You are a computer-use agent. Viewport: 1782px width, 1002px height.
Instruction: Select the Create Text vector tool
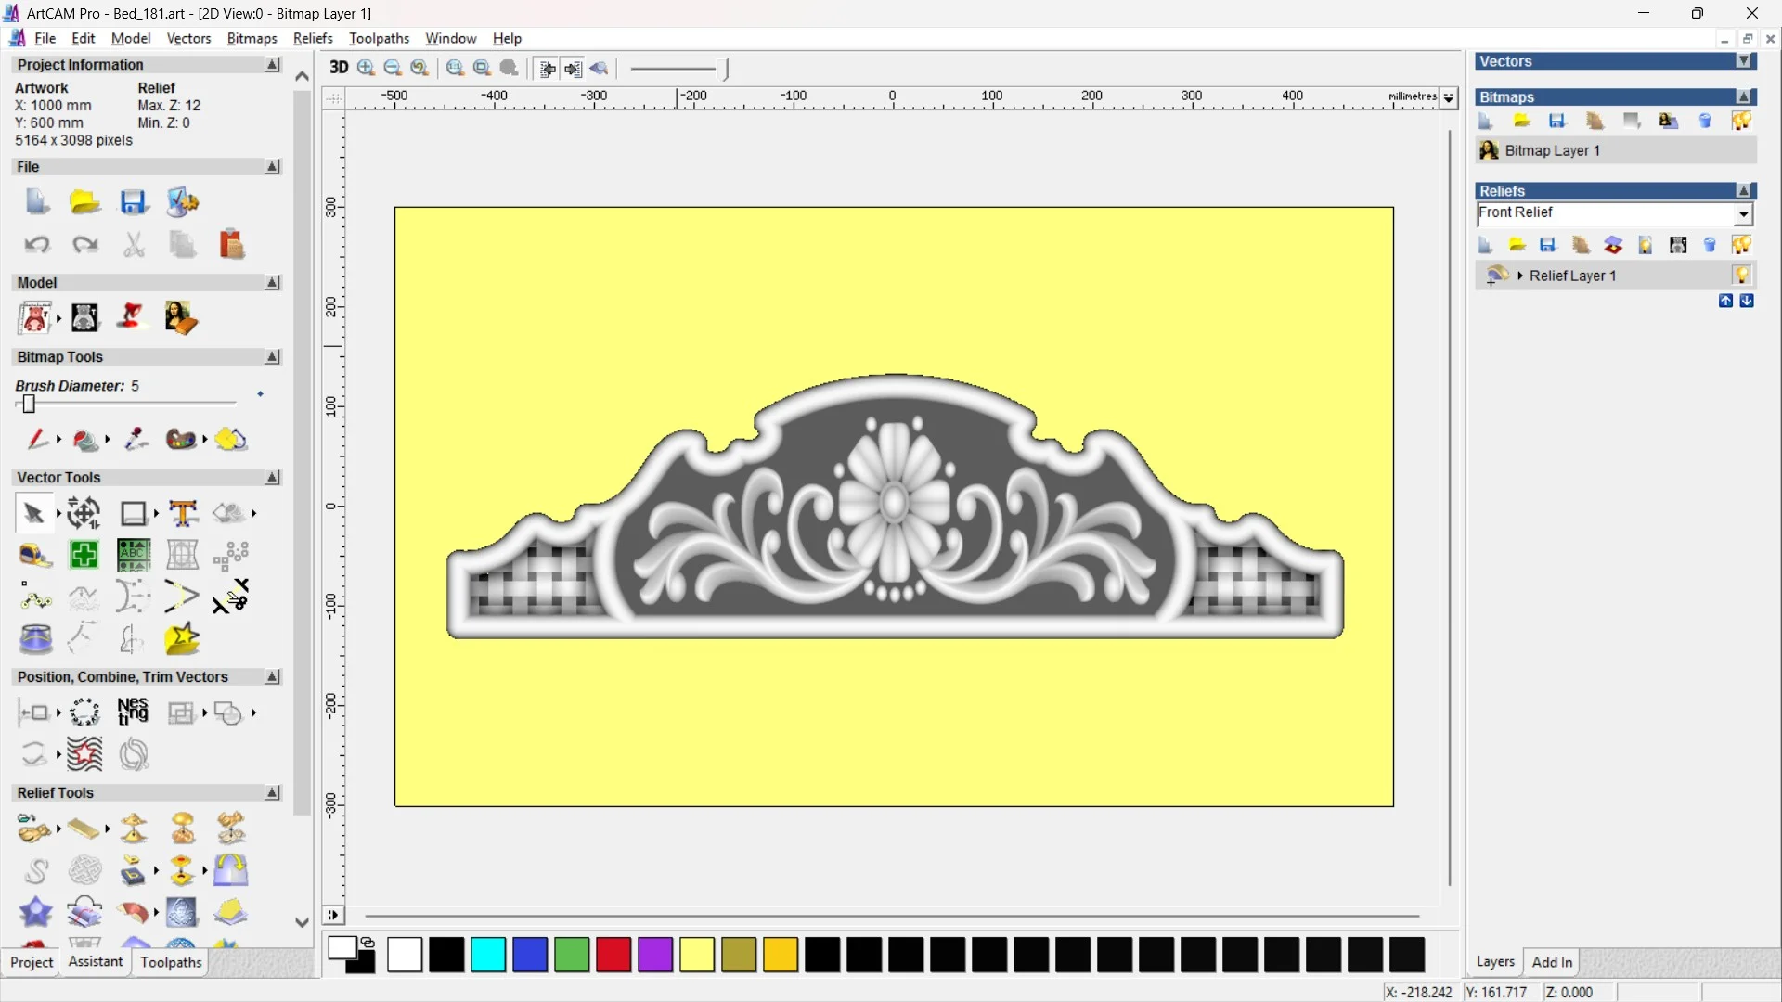click(x=183, y=513)
